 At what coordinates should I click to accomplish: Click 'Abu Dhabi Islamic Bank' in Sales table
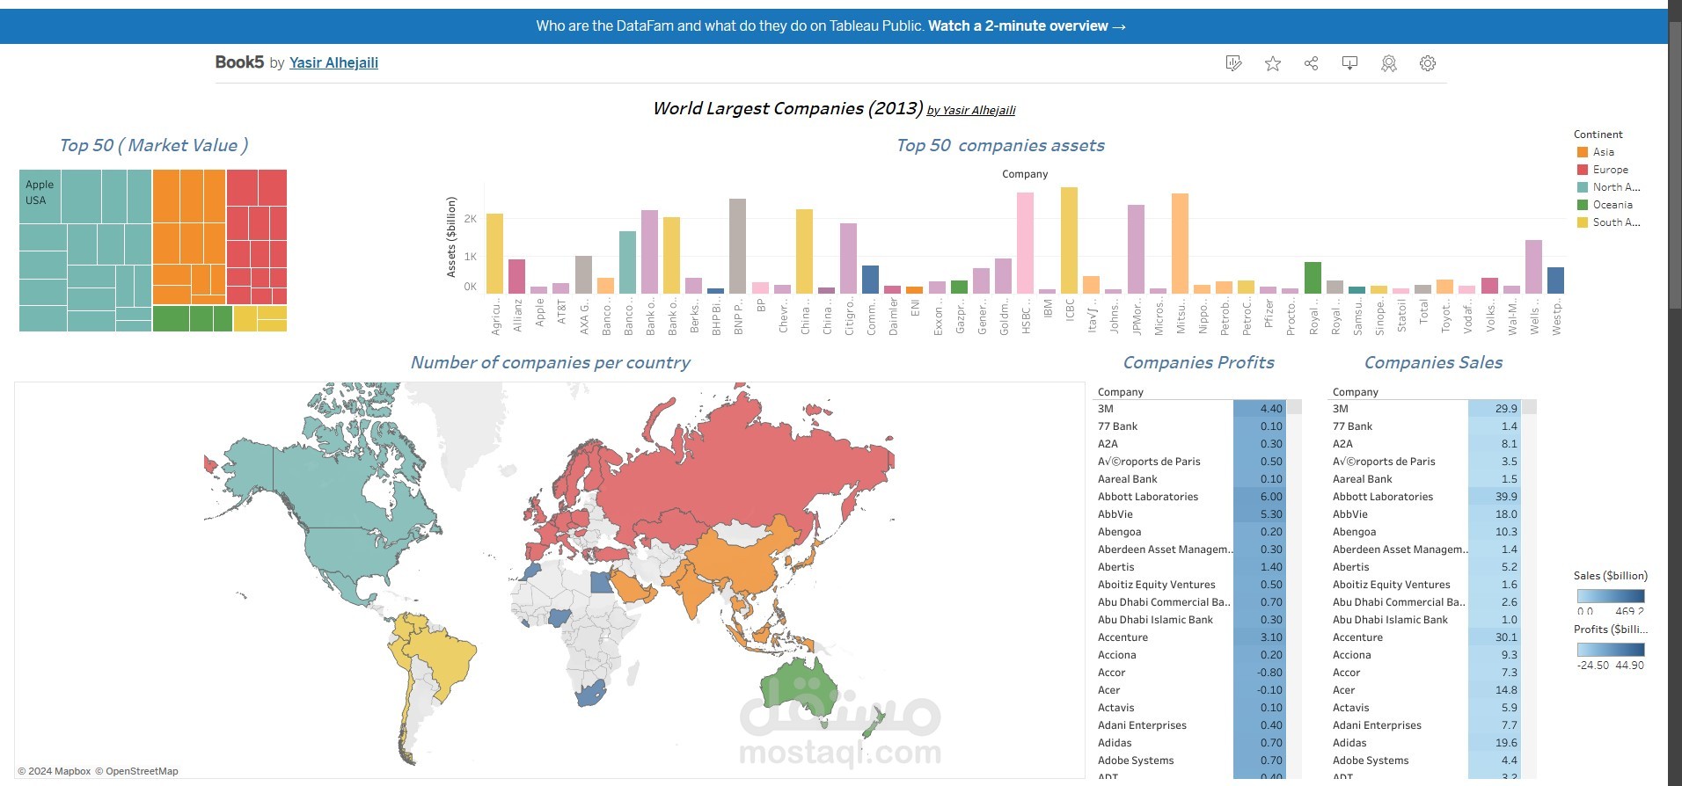[1390, 620]
